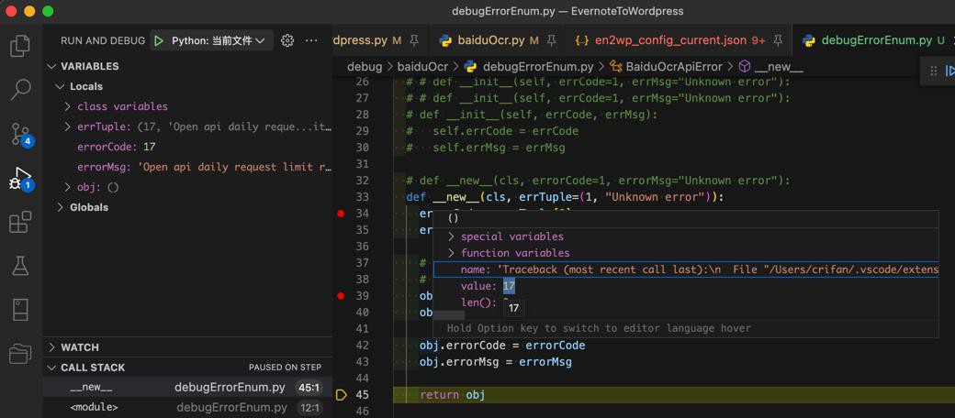Click 'obj.errorMsg = errorMsg' on line 43
The width and height of the screenshot is (955, 418).
(x=495, y=362)
